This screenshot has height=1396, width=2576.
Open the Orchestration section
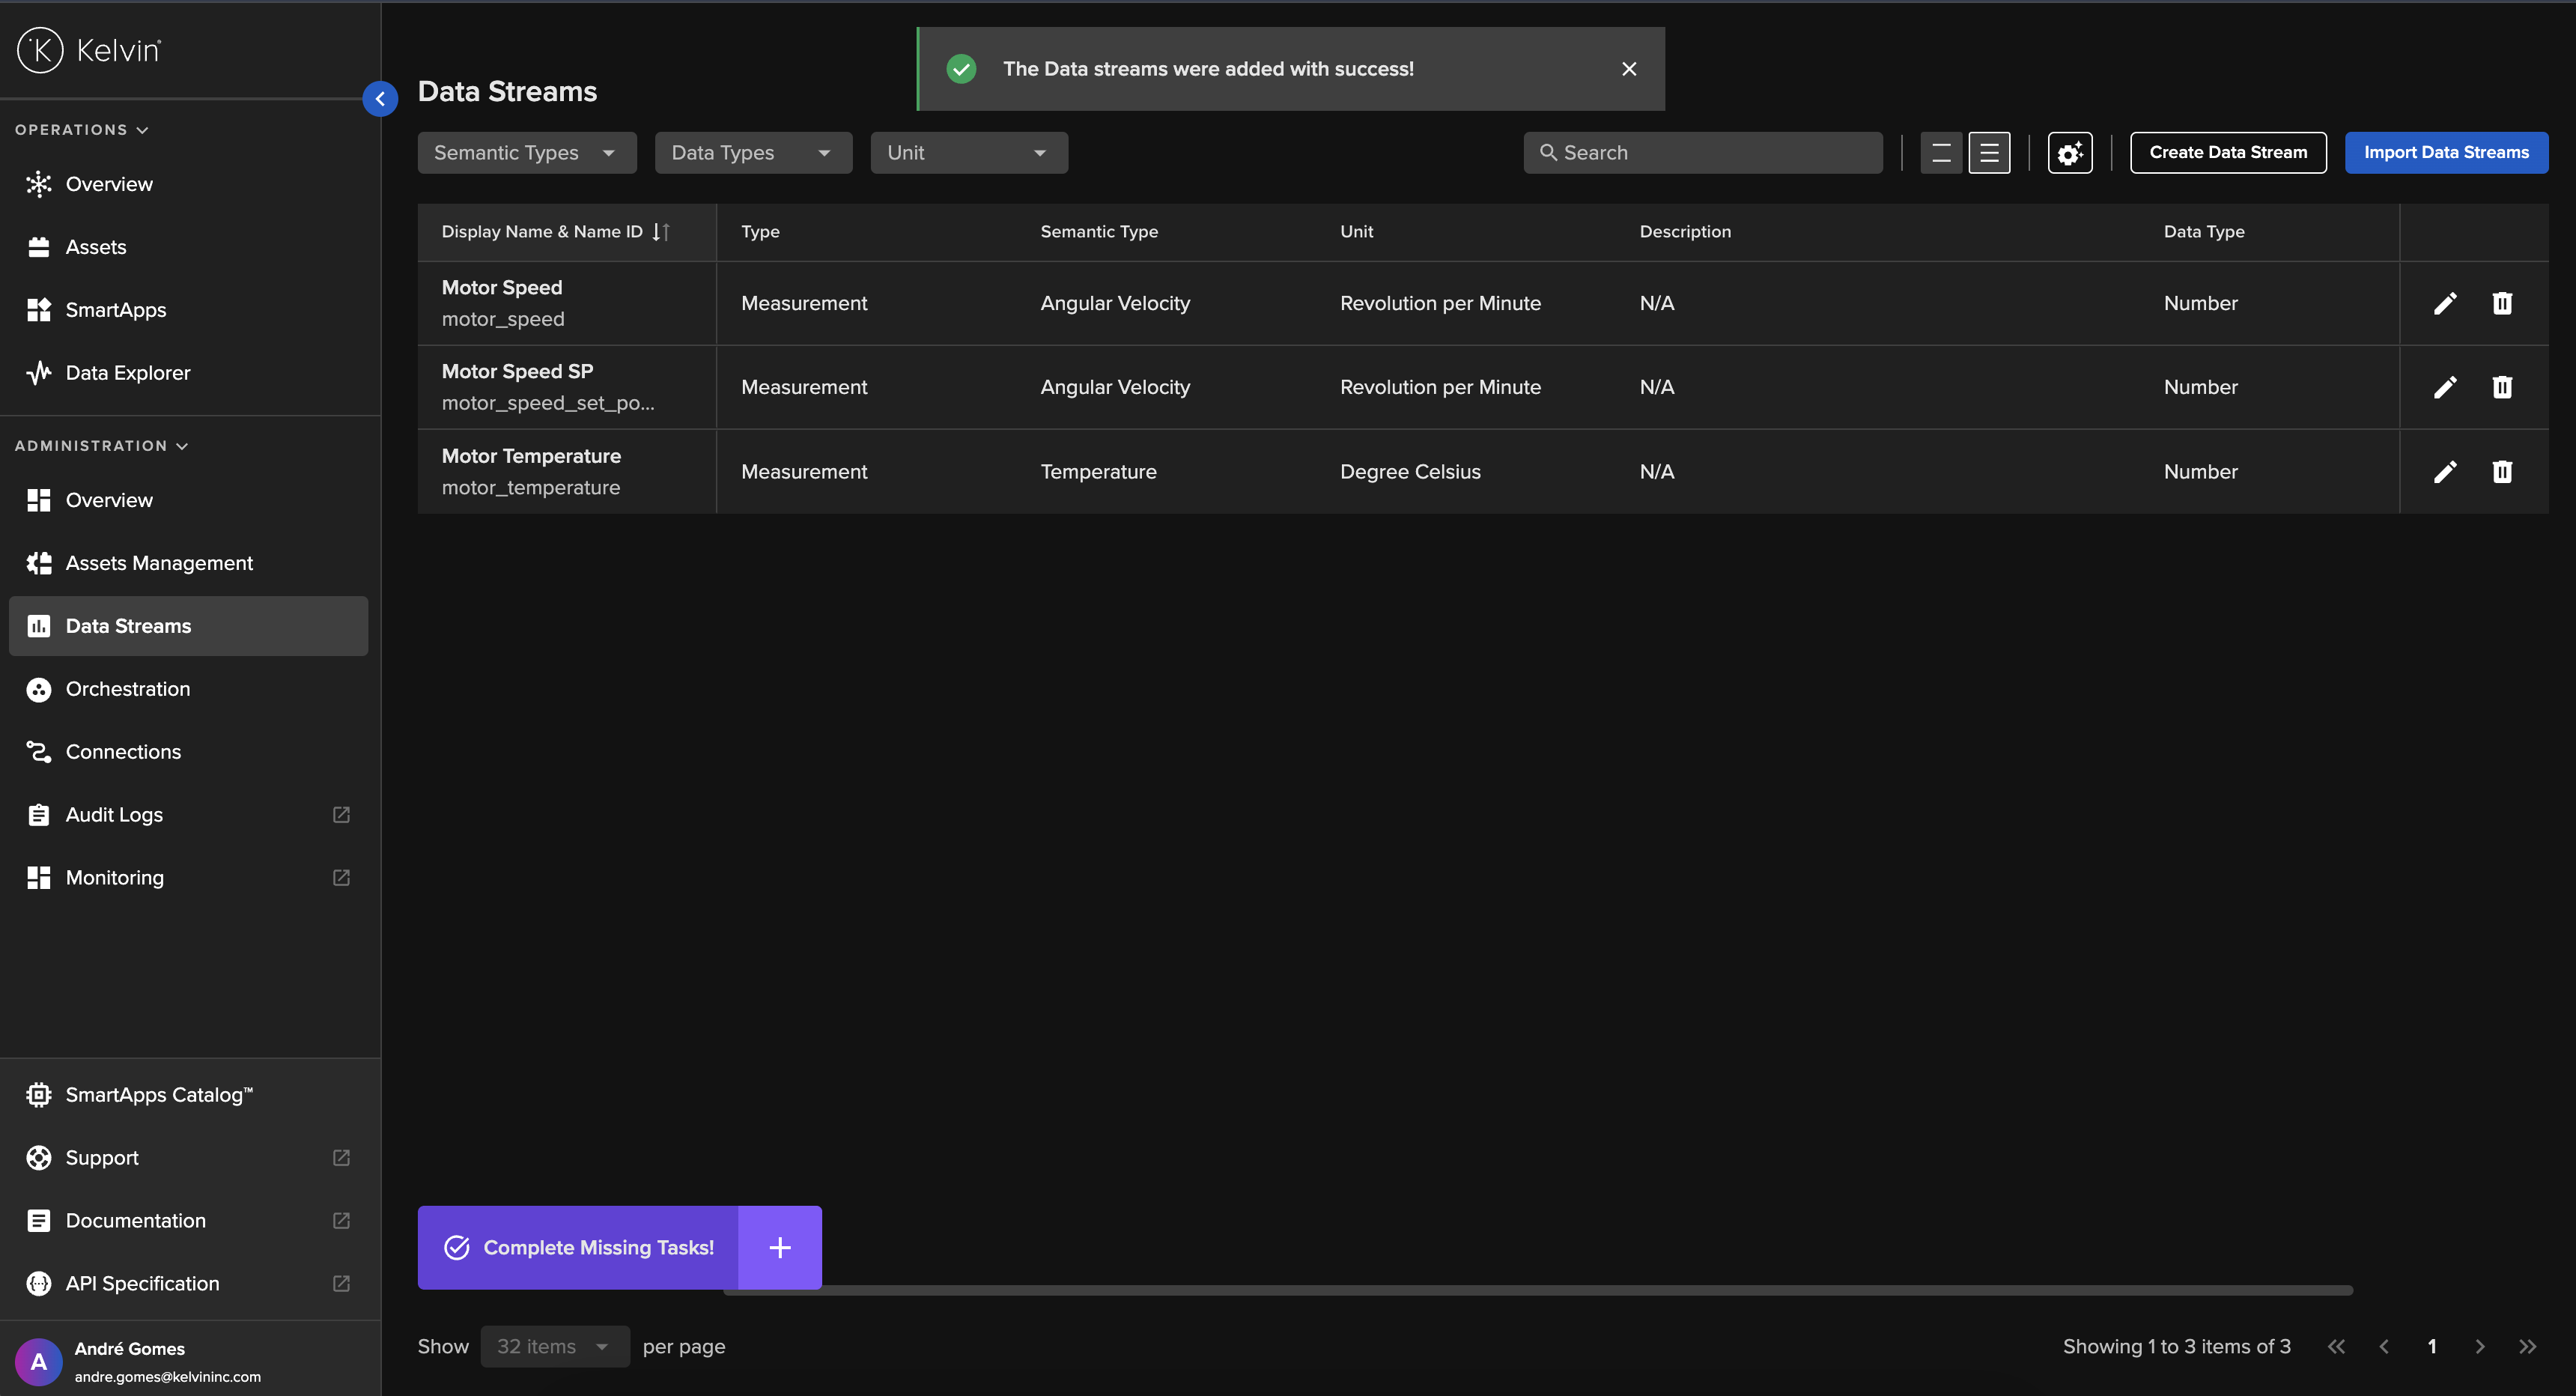[x=127, y=688]
